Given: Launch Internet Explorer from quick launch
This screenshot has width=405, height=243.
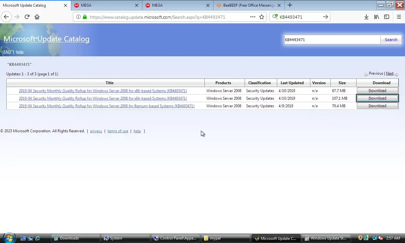Looking at the screenshot, I should coord(38,238).
